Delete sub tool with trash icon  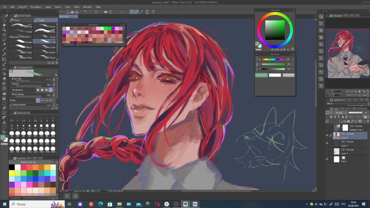(56, 63)
